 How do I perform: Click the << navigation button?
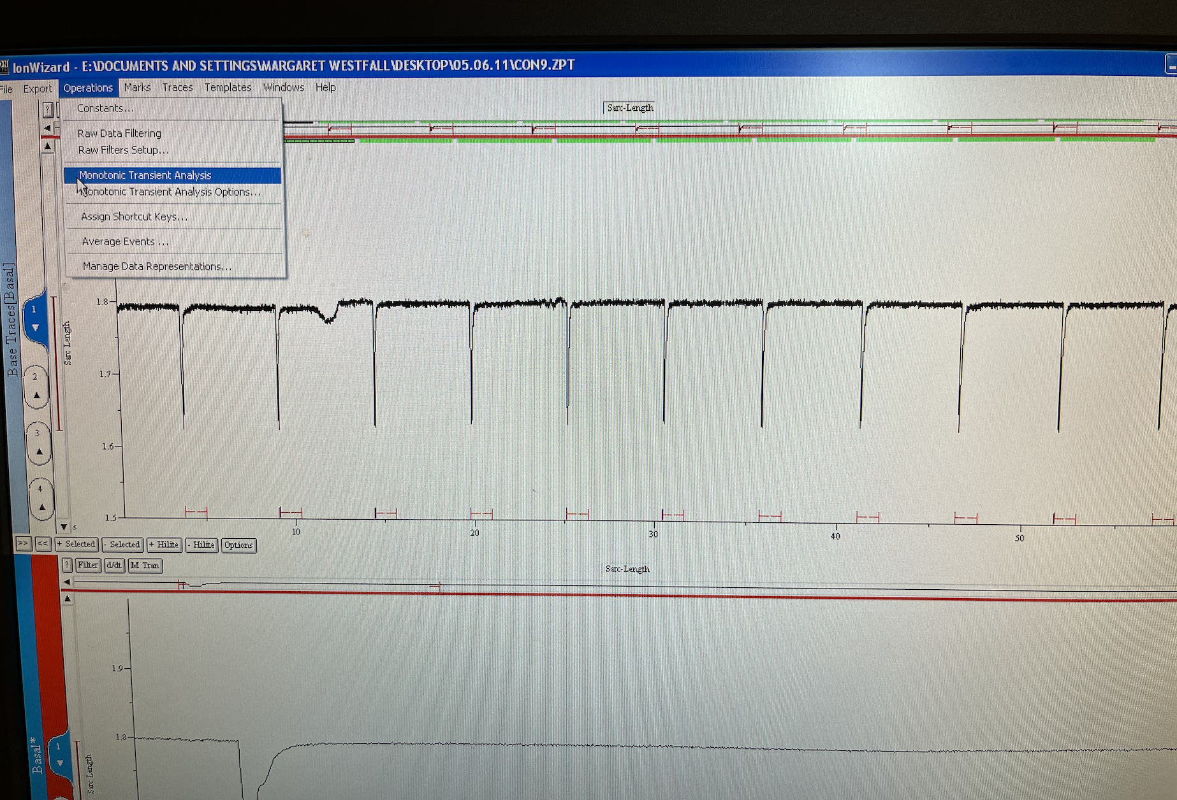pos(43,544)
